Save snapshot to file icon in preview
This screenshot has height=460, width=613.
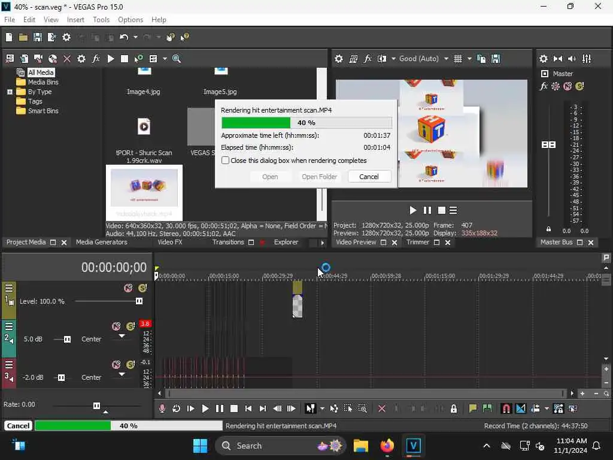pyautogui.click(x=496, y=59)
